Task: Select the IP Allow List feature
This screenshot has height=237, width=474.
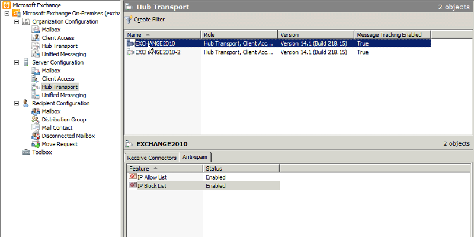Action: tap(152, 177)
